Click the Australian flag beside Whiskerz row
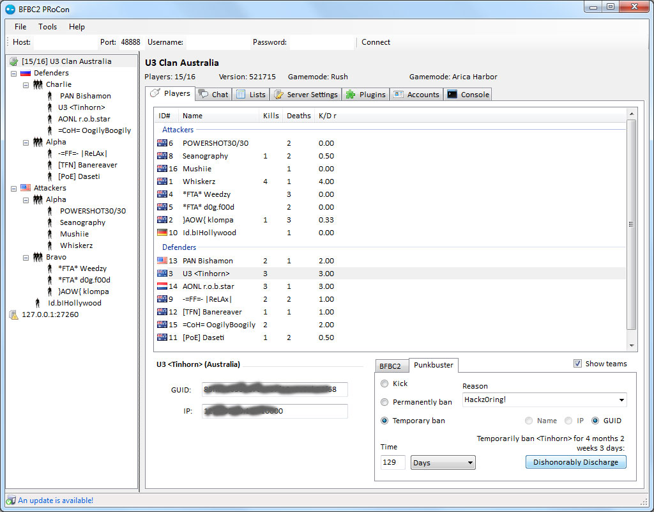Screen dimensions: 654x512 click(x=162, y=182)
